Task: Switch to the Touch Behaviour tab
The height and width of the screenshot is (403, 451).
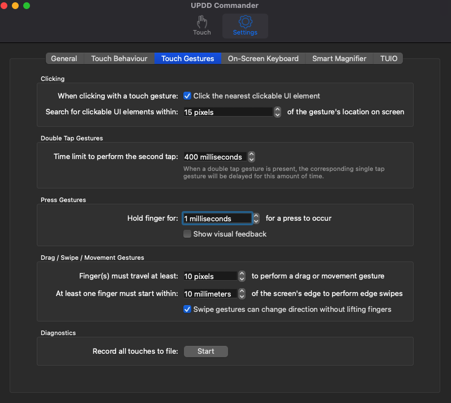Action: (x=119, y=58)
